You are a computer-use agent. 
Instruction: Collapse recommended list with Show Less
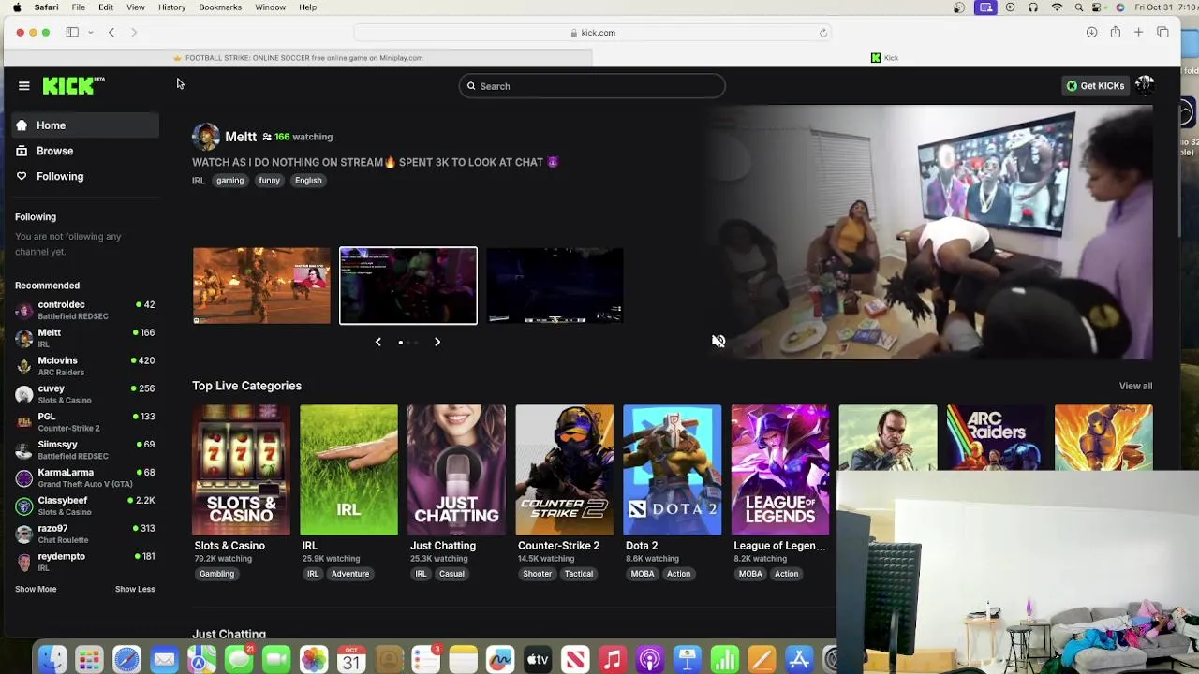click(135, 589)
